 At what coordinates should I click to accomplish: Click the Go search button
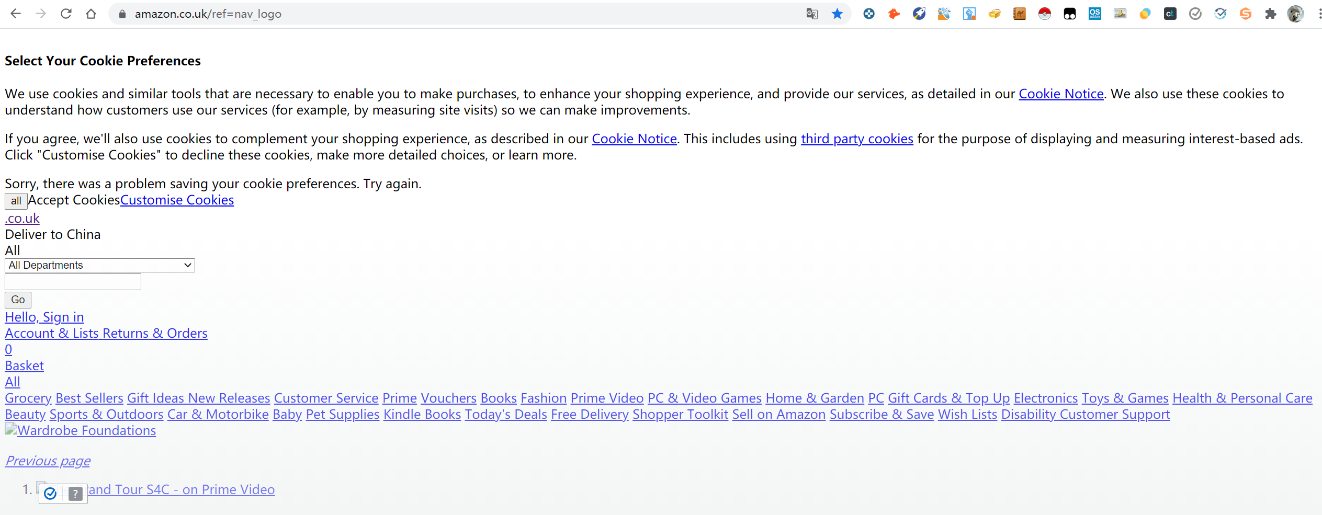click(18, 300)
